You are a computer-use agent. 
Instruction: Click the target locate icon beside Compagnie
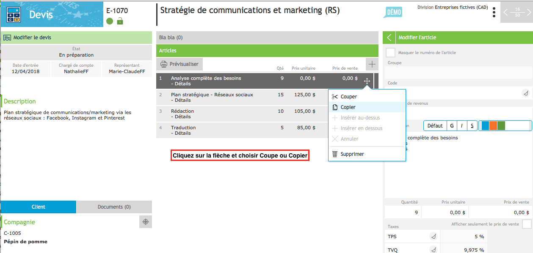[x=145, y=222]
